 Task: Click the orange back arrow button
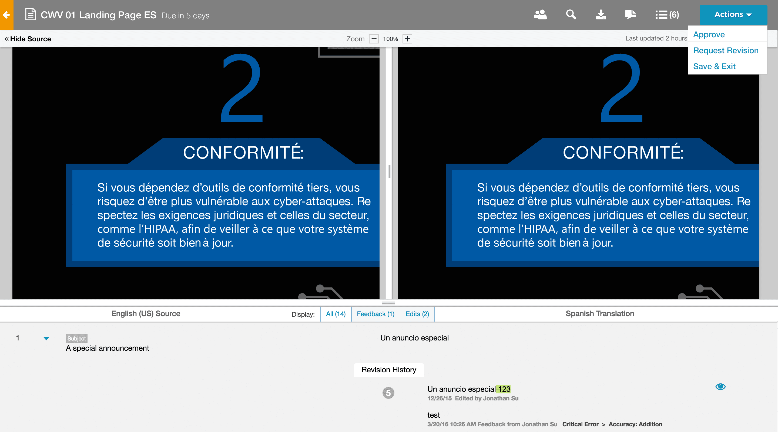(x=6, y=15)
